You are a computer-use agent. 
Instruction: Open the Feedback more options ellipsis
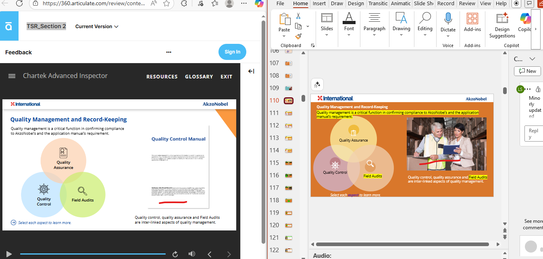pos(169,52)
